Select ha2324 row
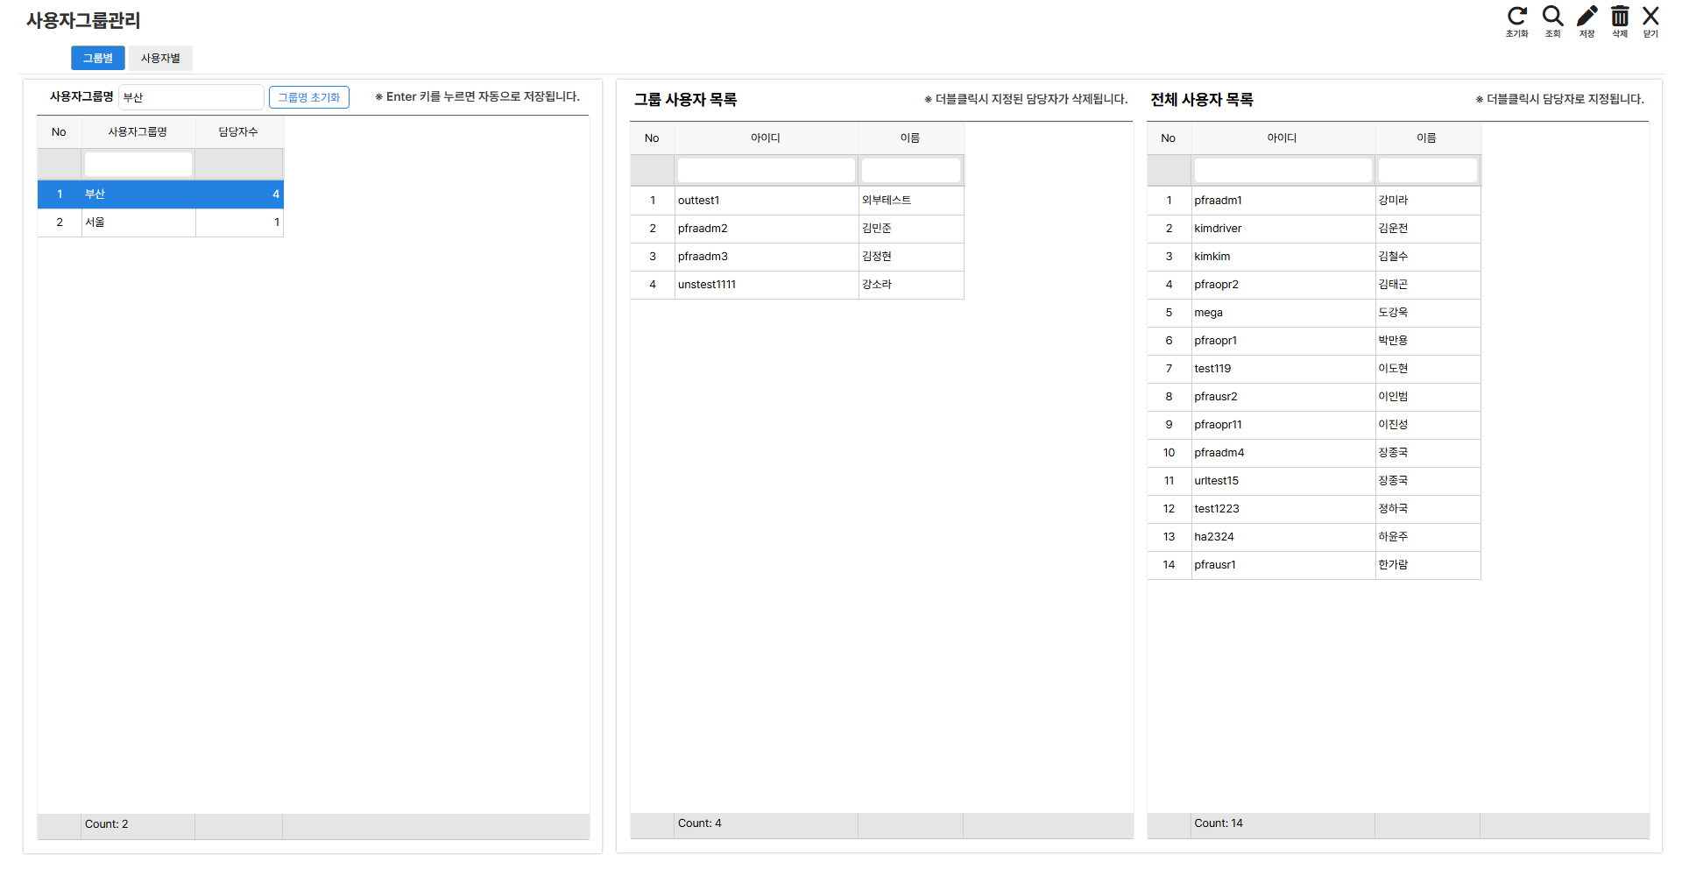Viewport: 1682px width, 876px height. [x=1314, y=537]
